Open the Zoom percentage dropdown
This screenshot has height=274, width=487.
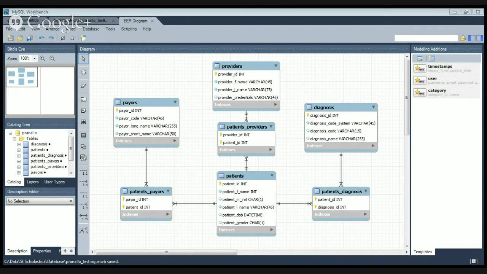tap(35, 58)
